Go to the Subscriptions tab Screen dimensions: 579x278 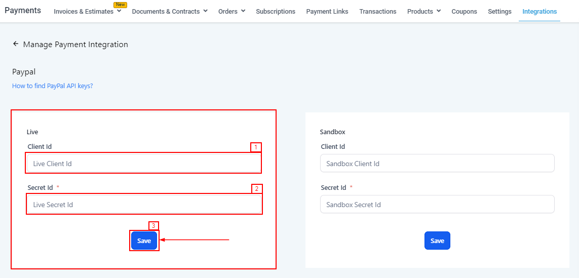(x=276, y=11)
